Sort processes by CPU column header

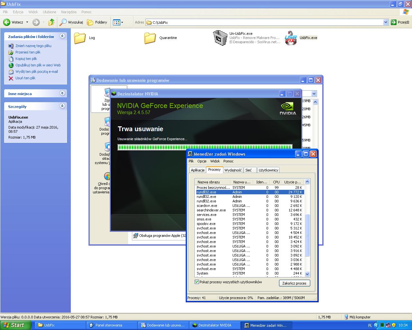point(276,182)
